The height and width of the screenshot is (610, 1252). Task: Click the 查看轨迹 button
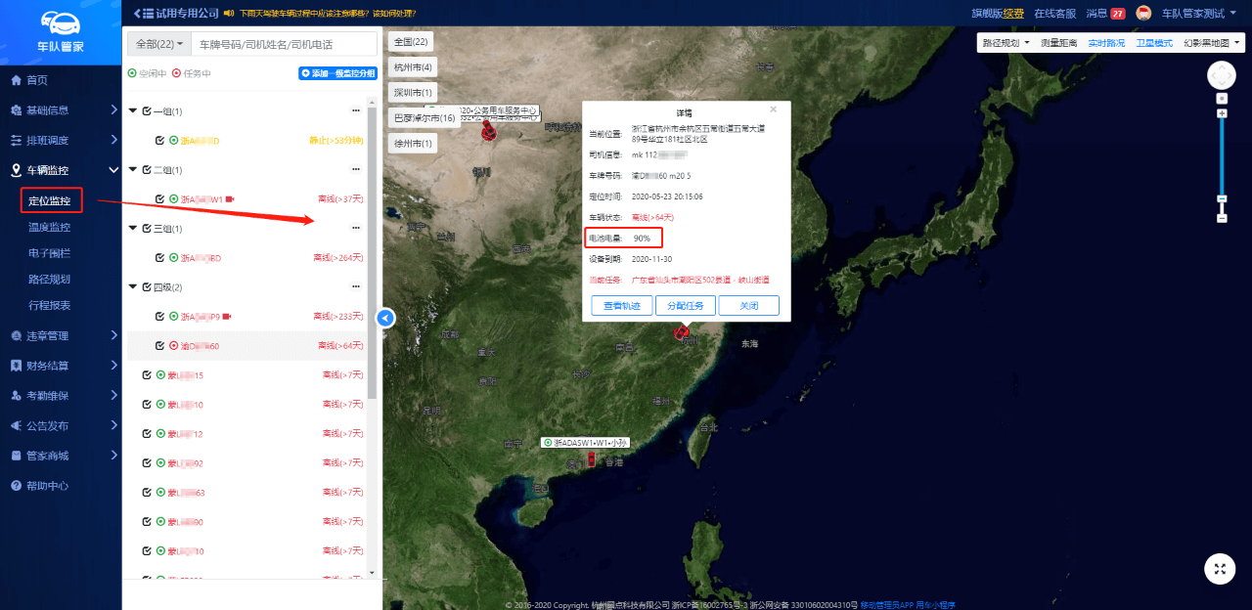pyautogui.click(x=621, y=306)
